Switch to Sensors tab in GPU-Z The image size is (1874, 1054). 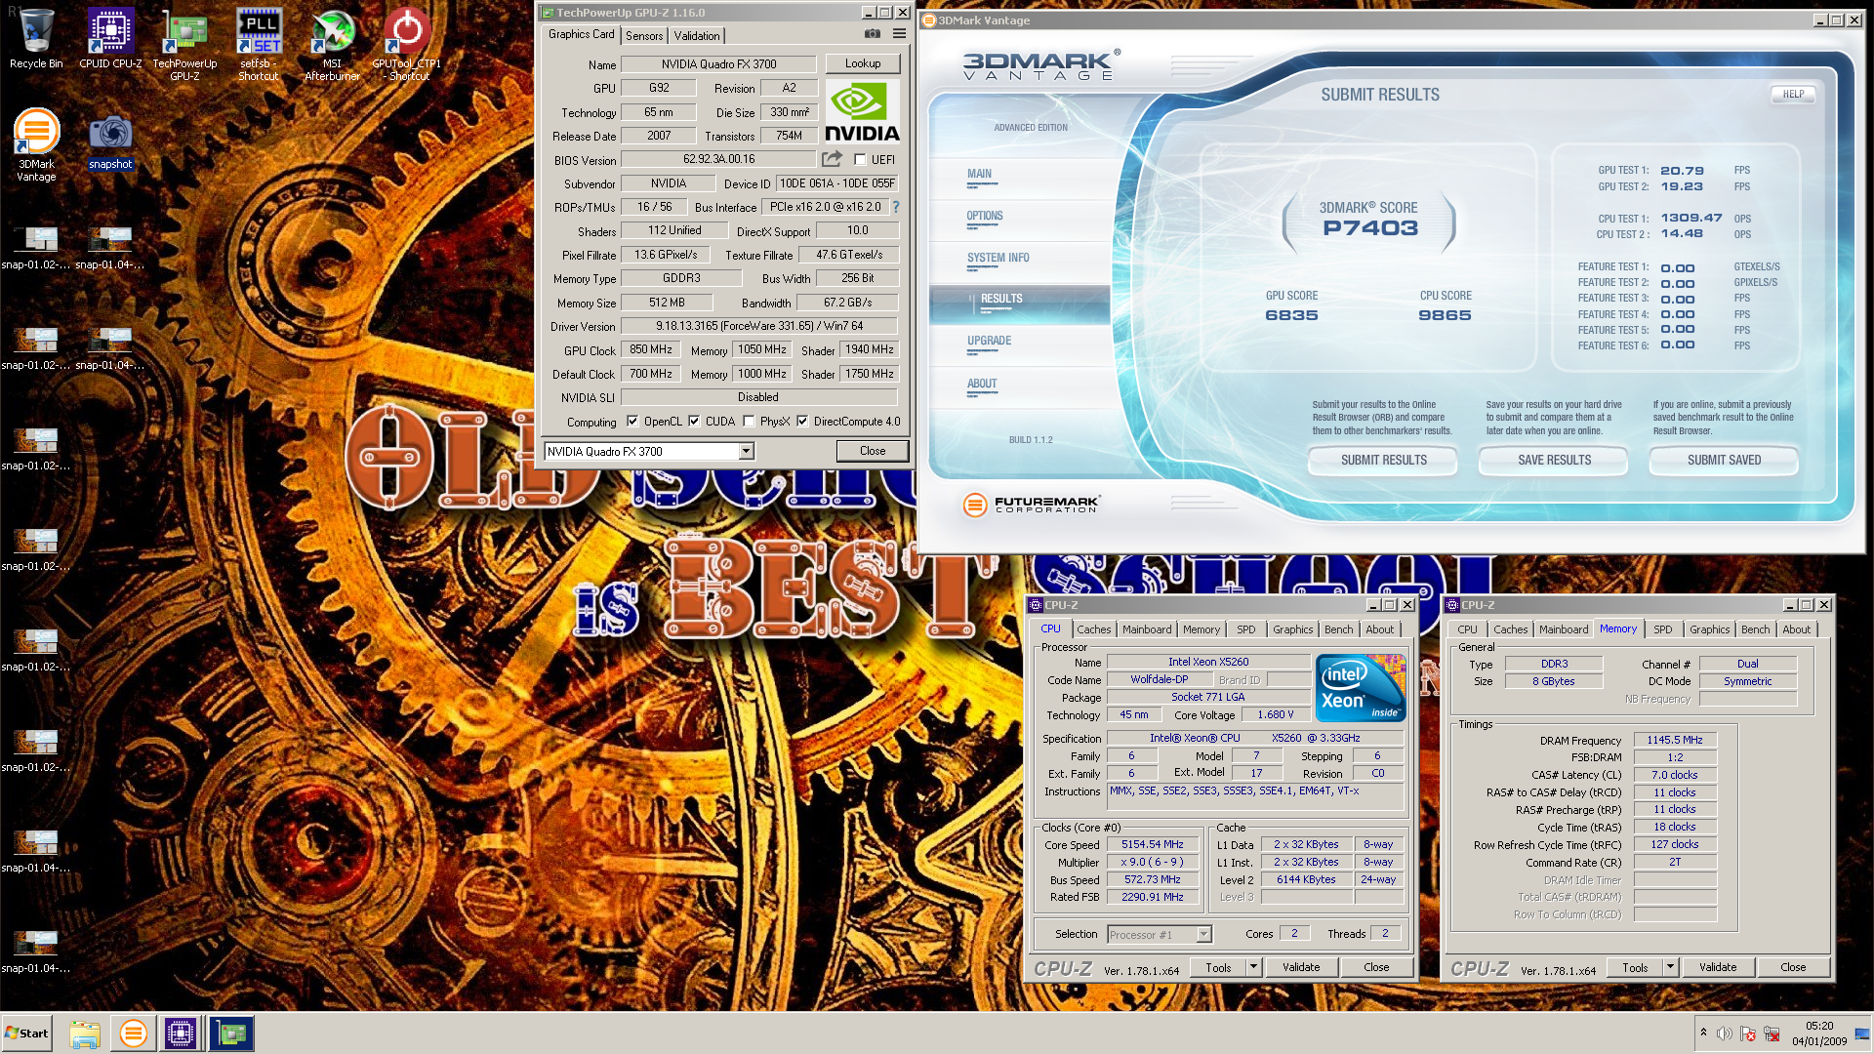pos(644,35)
